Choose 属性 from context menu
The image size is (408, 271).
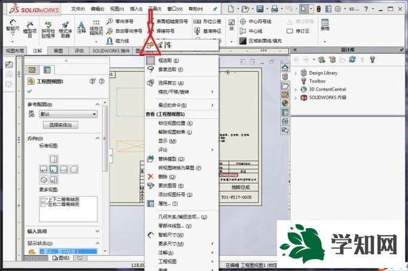tap(182, 204)
